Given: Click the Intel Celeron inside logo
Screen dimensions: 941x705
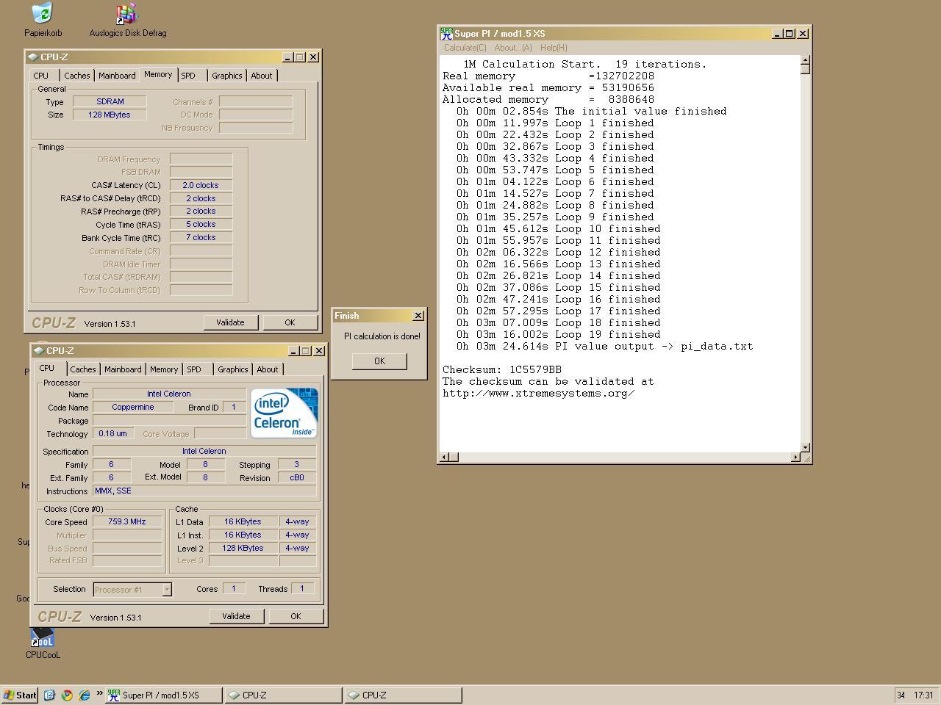Looking at the screenshot, I should [284, 413].
